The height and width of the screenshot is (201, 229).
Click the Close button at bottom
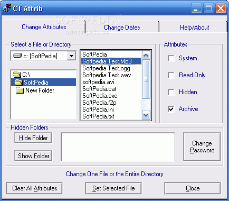coord(193,188)
